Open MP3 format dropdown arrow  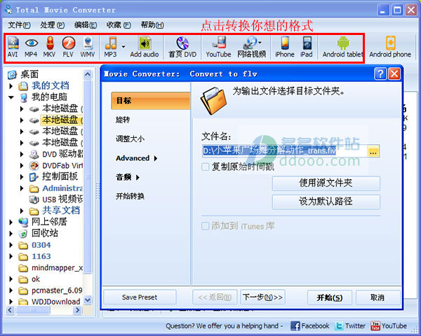[123, 47]
